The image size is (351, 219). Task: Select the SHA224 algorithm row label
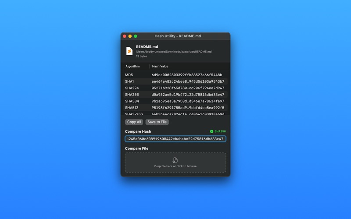pyautogui.click(x=132, y=88)
